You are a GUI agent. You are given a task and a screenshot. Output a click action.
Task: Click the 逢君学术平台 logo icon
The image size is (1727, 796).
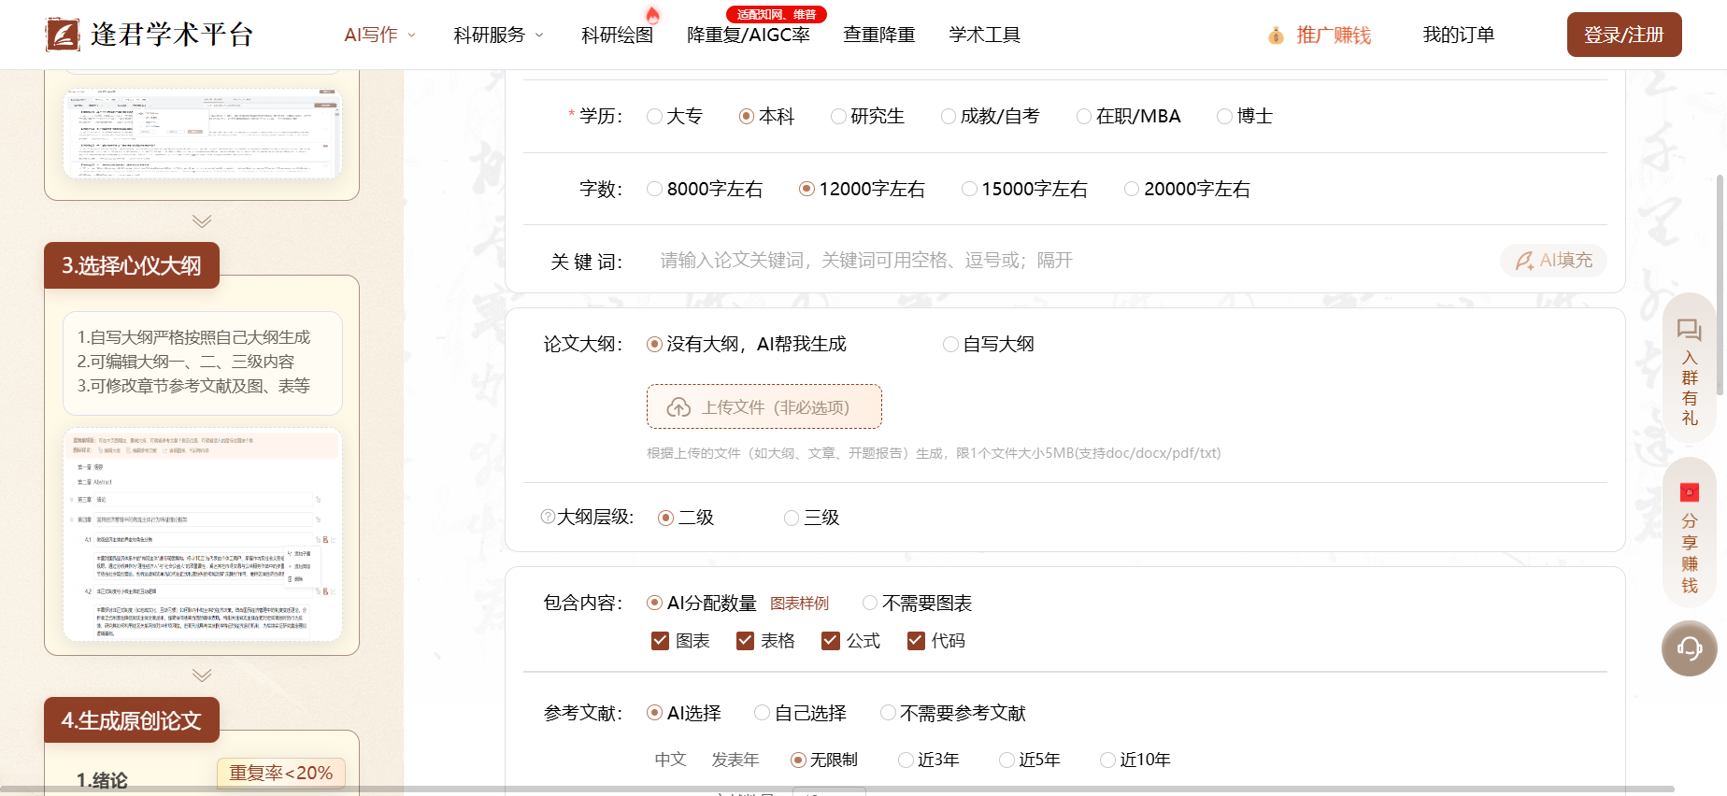pos(63,35)
